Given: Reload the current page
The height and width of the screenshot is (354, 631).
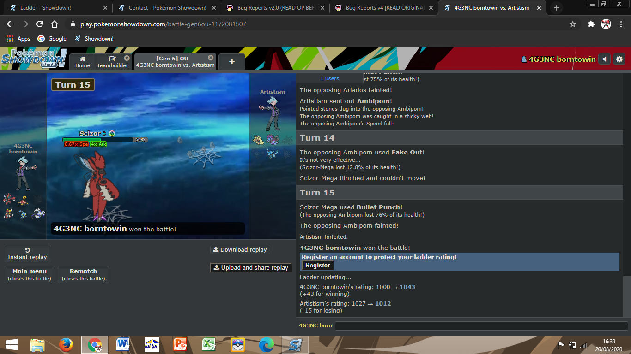Looking at the screenshot, I should (x=40, y=24).
